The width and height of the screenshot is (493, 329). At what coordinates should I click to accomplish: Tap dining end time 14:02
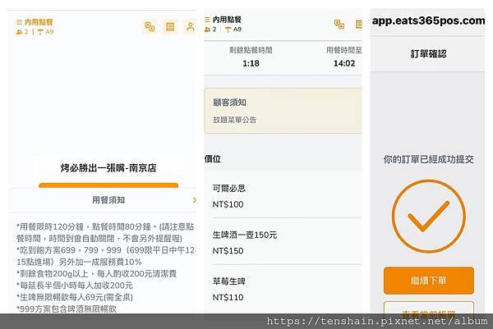pos(344,63)
